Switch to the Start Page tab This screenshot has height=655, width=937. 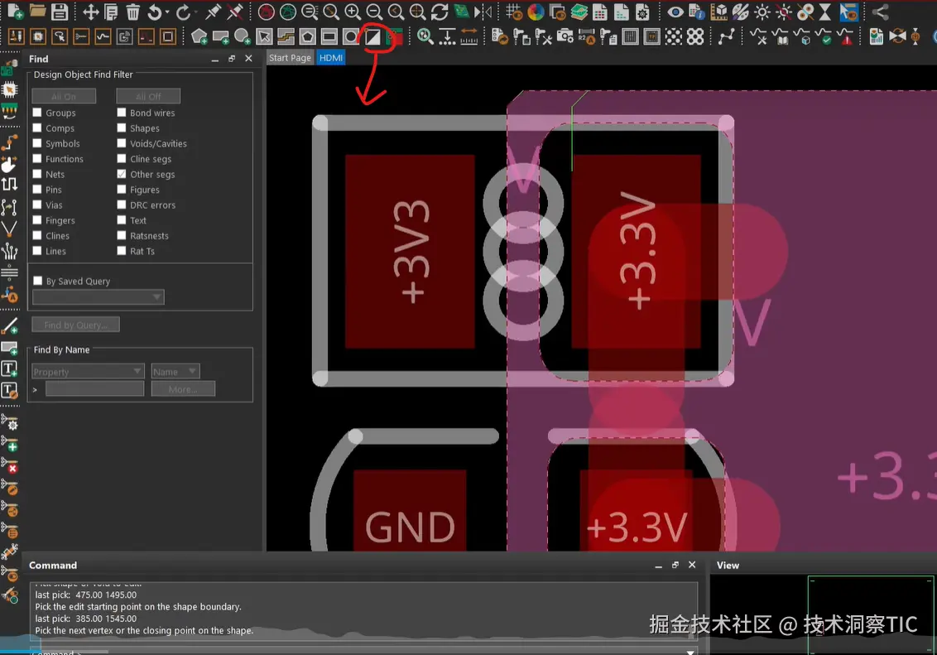coord(290,58)
